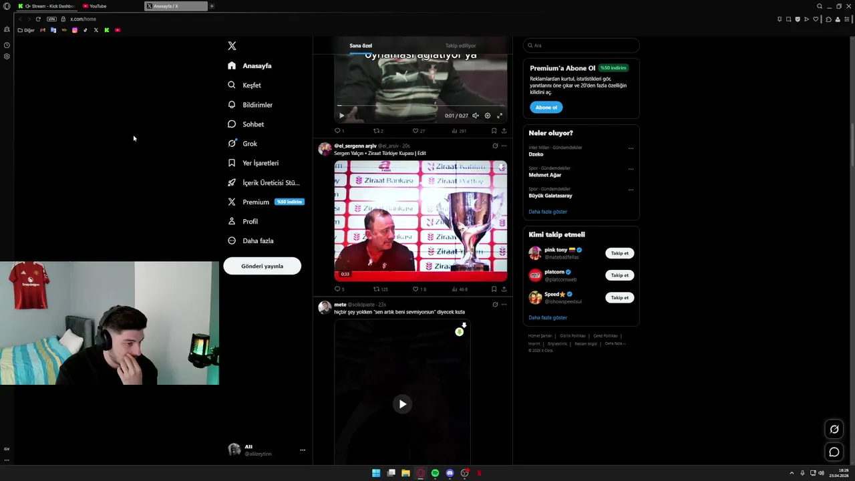This screenshot has width=855, height=481.
Task: Bookmark the post with 291 views
Action: [x=494, y=131]
